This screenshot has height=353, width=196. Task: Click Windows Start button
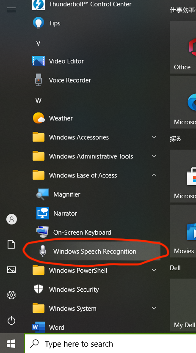(11, 344)
